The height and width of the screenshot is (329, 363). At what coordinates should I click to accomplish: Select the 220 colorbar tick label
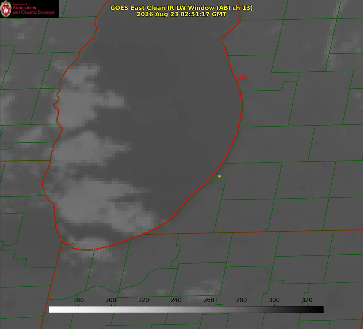coord(143,300)
